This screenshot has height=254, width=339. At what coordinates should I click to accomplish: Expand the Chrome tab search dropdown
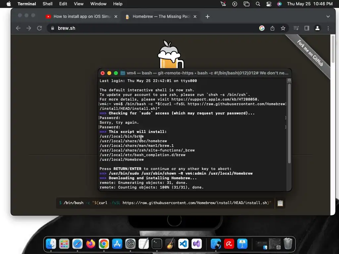coord(328,17)
